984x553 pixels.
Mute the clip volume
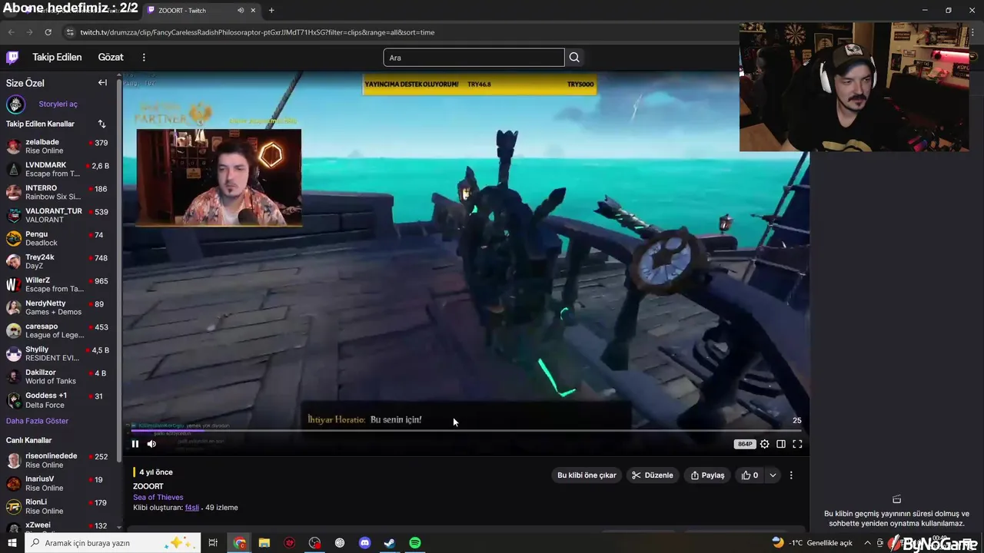tap(151, 443)
